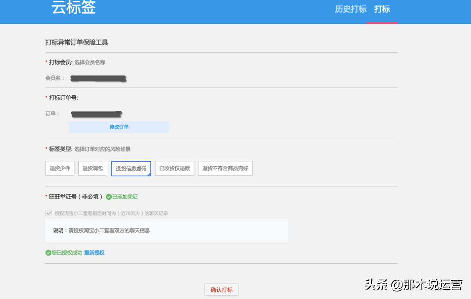Select the 退货信息虚假 label type

[131, 168]
